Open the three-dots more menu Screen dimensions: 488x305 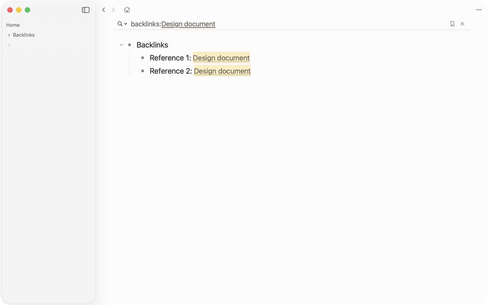pos(479,10)
